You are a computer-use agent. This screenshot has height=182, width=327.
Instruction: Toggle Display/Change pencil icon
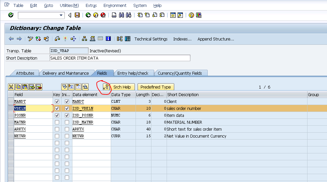(30, 39)
